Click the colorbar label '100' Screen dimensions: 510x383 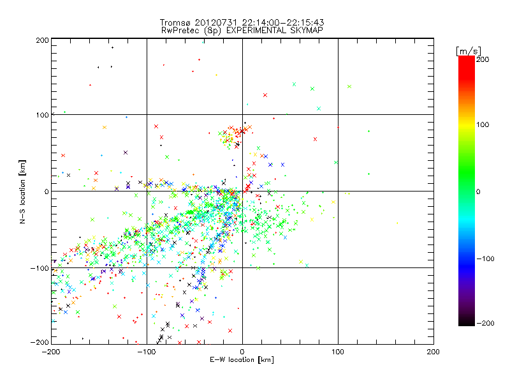point(483,124)
